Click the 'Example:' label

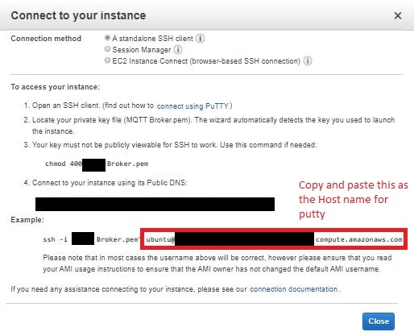(x=27, y=220)
